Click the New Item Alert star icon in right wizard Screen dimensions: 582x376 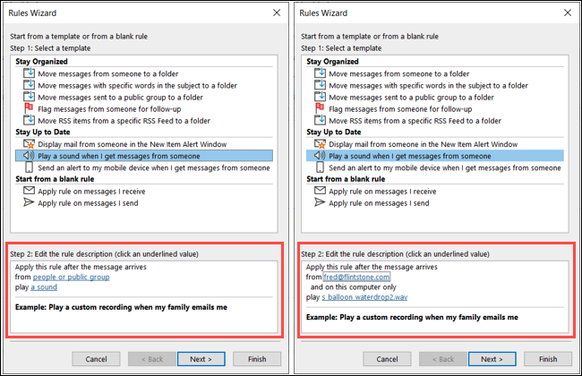pyautogui.click(x=320, y=143)
